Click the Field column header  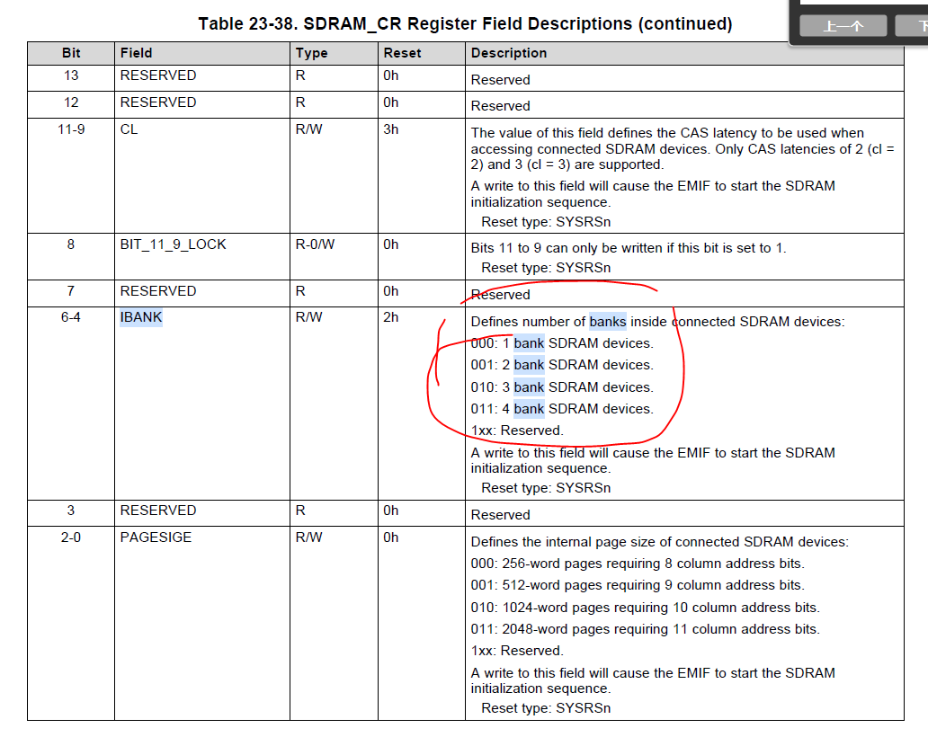click(136, 53)
